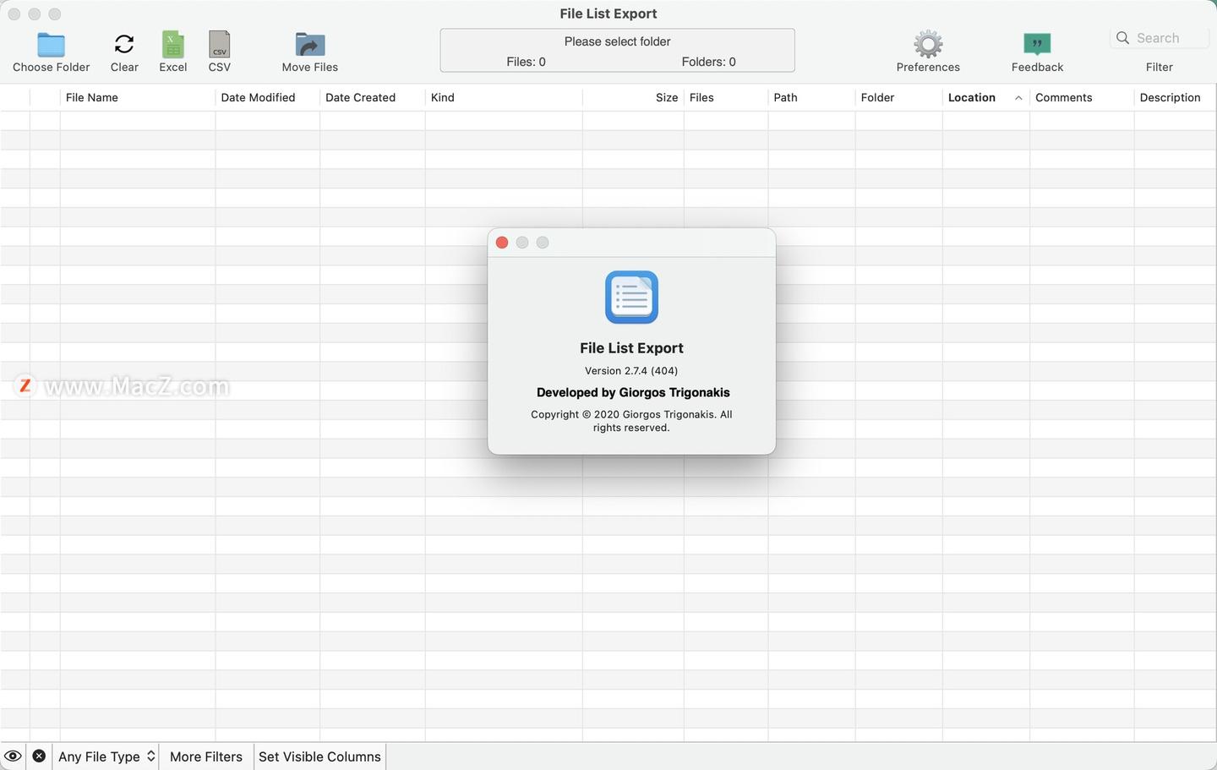
Task: Toggle sort direction on Location column
Action: (970, 97)
